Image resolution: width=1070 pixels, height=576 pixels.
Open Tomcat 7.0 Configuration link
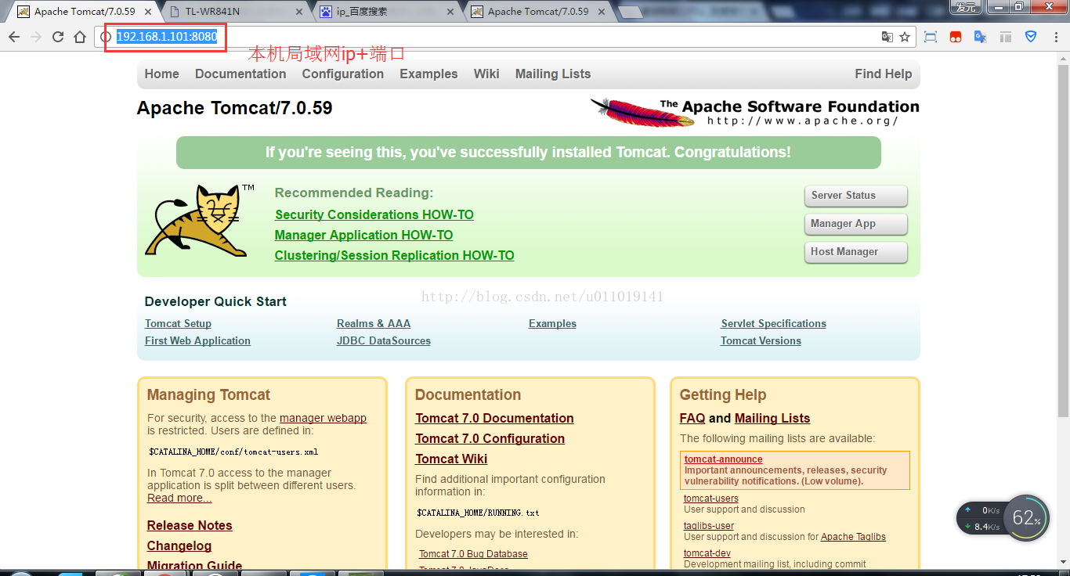(x=490, y=438)
